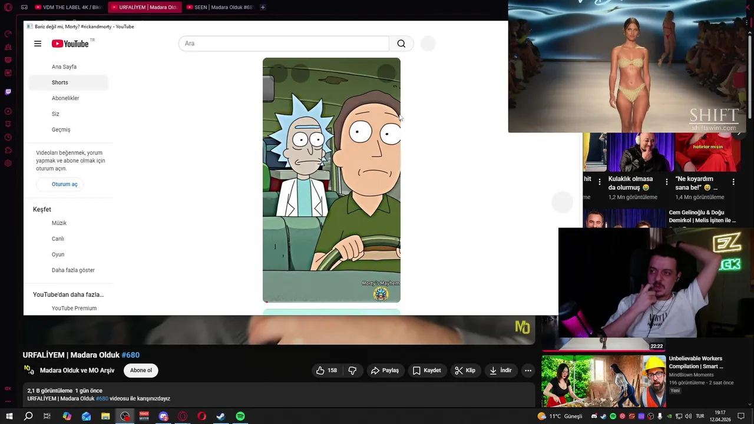754x424 pixels.
Task: Open the YouTube hamburger guide menu
Action: [x=38, y=44]
